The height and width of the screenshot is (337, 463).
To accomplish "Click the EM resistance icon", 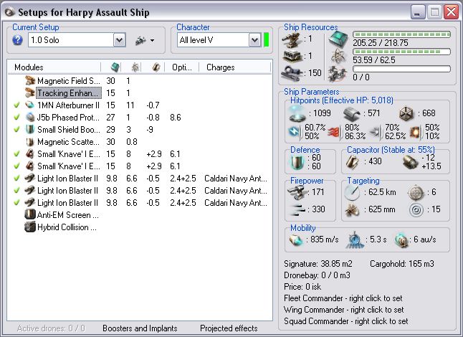I will [295, 132].
